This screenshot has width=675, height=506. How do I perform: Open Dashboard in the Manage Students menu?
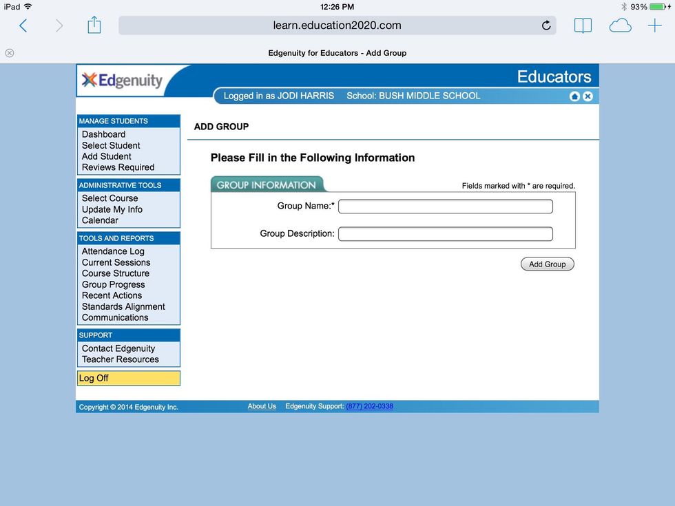pos(103,134)
